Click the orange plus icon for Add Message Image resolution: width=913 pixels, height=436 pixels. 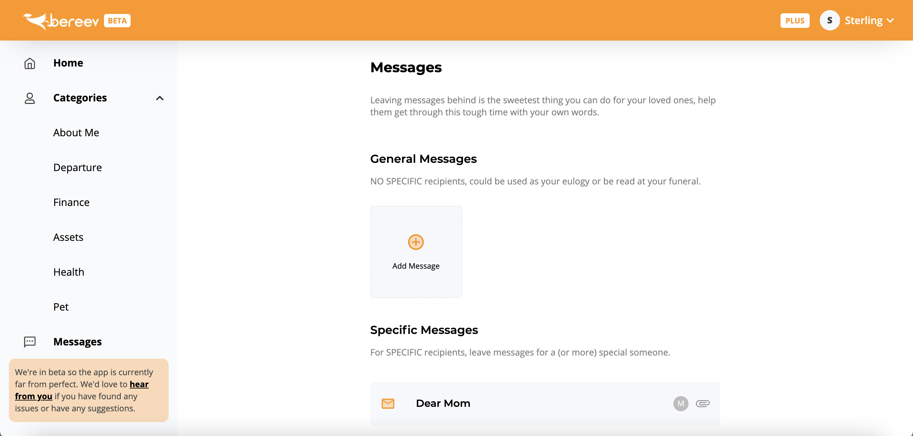coord(416,242)
